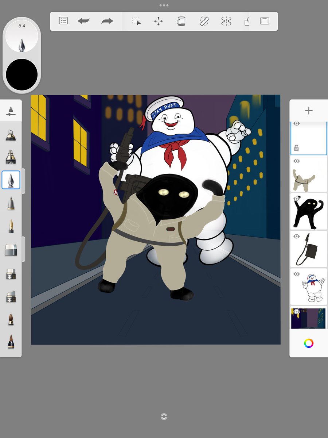Hide the black cat layer

click(x=297, y=198)
